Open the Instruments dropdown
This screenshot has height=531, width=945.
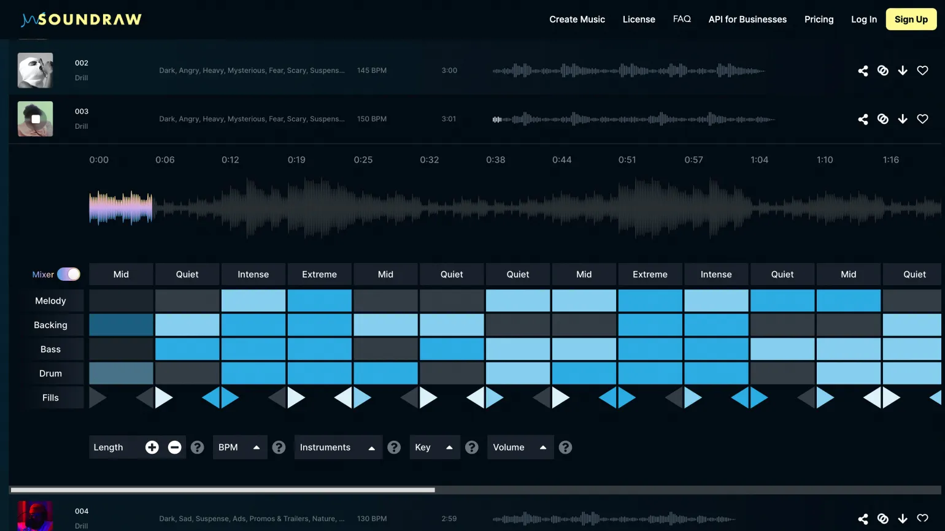(x=337, y=448)
